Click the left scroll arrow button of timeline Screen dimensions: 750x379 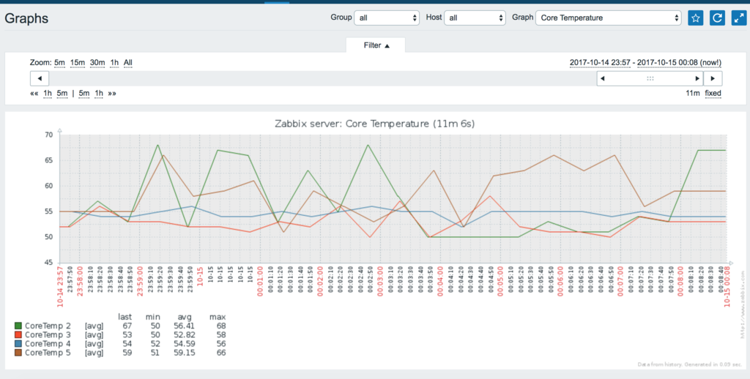(40, 78)
